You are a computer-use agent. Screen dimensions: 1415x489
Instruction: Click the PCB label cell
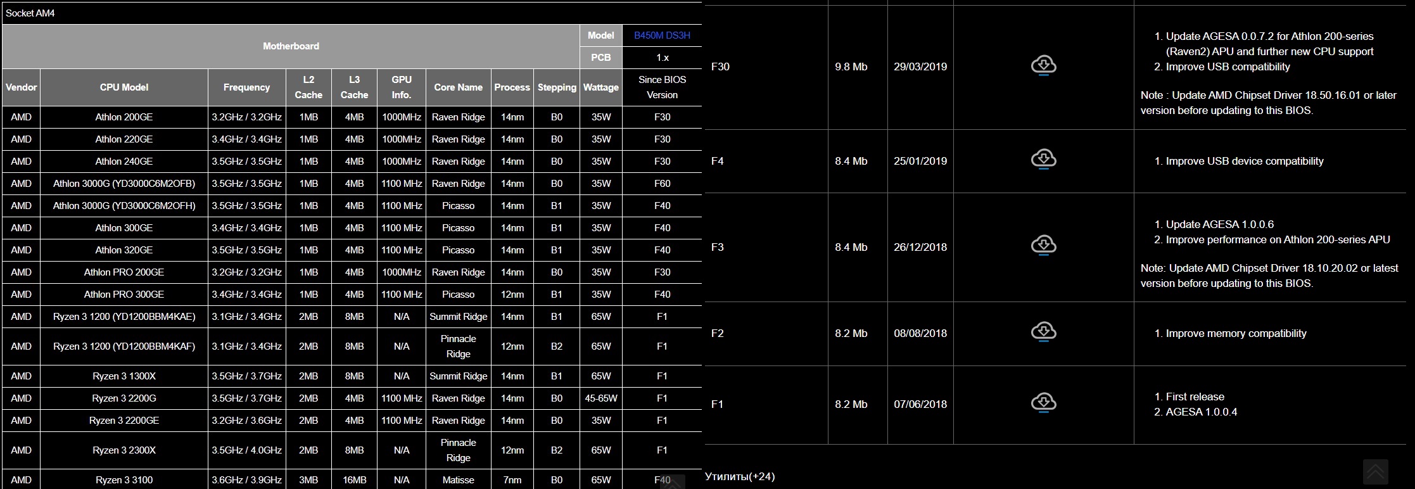click(x=601, y=58)
